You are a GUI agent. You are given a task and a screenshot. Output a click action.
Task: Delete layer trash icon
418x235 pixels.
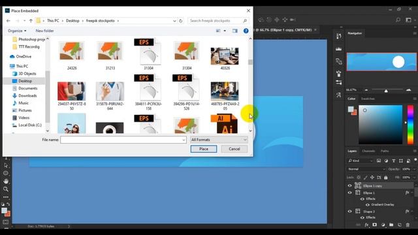point(408,225)
